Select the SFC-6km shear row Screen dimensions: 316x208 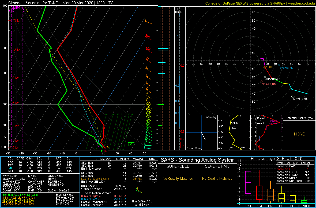coord(119,173)
